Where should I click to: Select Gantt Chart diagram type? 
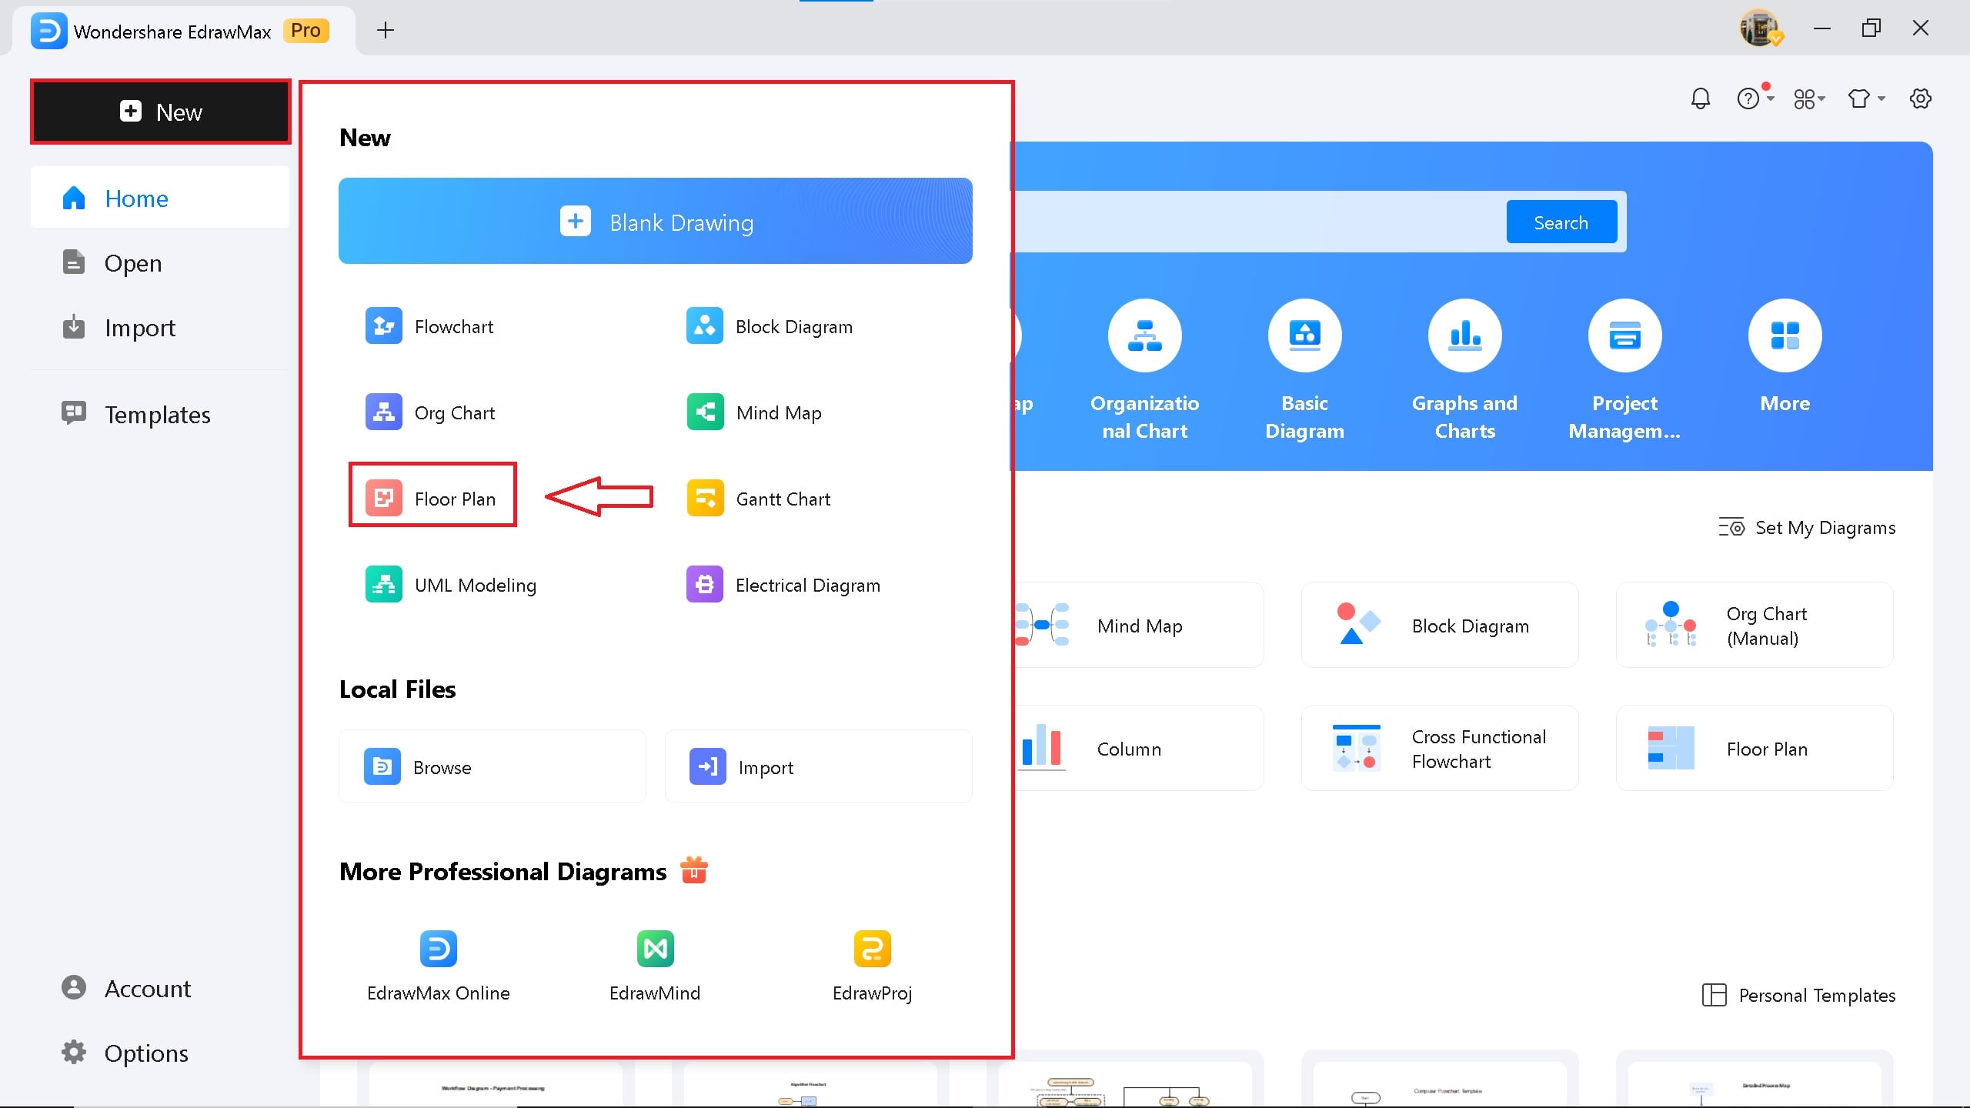click(x=759, y=499)
